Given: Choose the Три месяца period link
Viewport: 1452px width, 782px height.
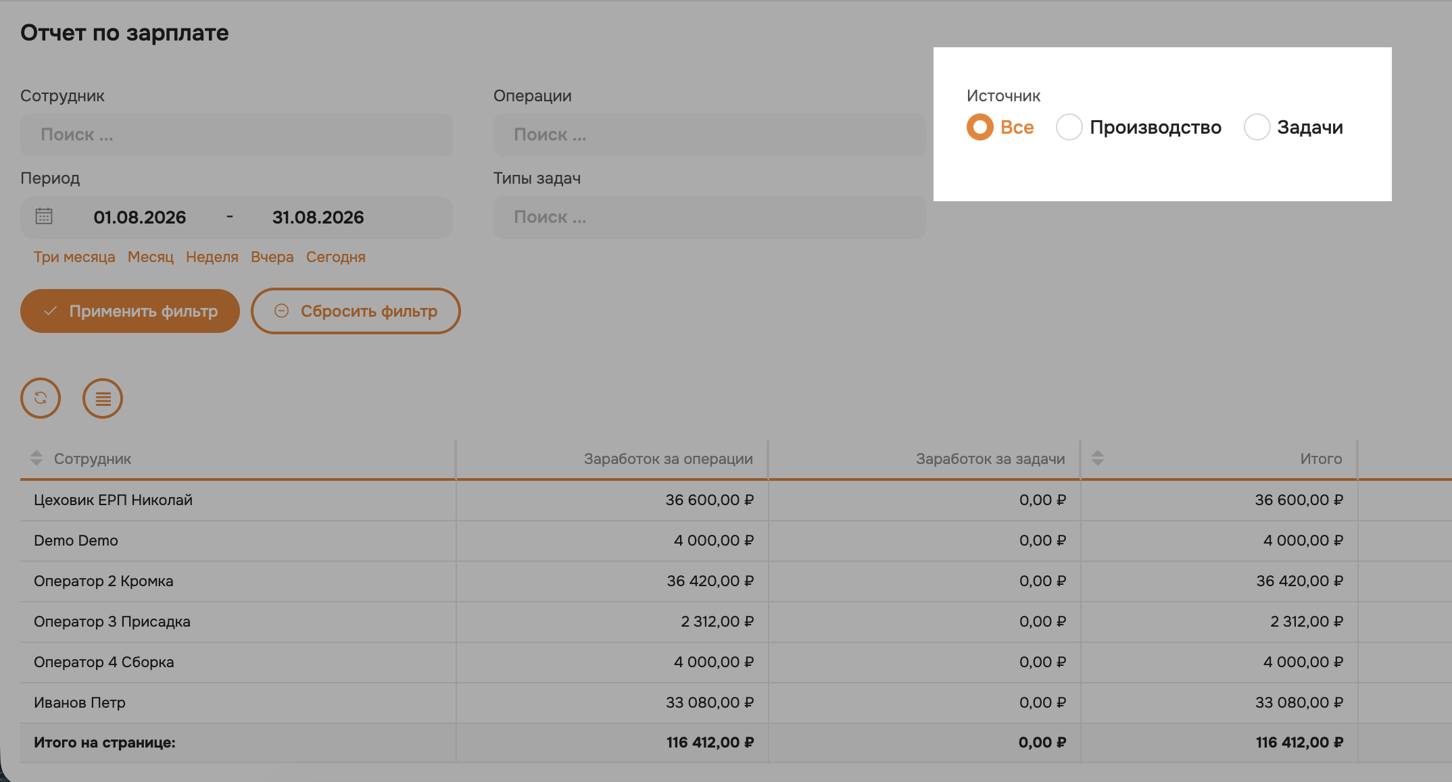Looking at the screenshot, I should 74,257.
